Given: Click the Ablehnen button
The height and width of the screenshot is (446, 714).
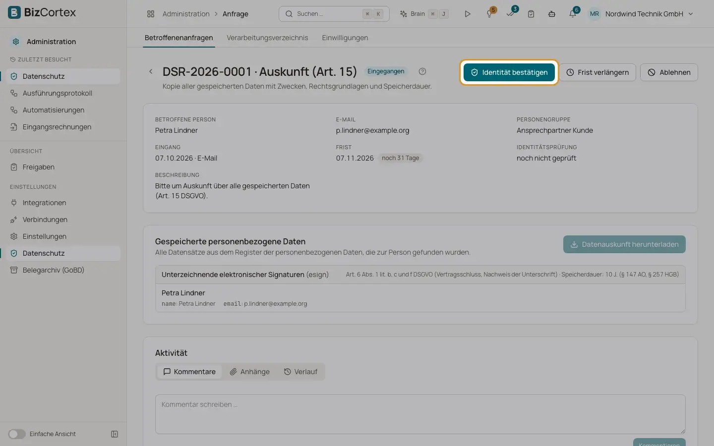Looking at the screenshot, I should coord(669,72).
